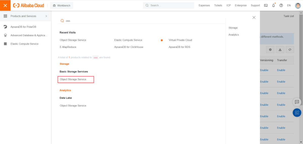Switch language via EN selector
The width and height of the screenshot is (303, 144).
[x=289, y=5]
